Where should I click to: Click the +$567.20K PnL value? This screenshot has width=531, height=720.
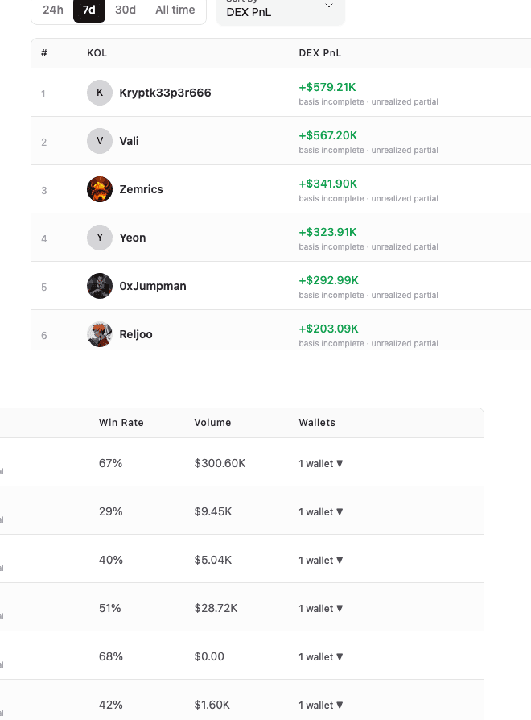pos(328,135)
